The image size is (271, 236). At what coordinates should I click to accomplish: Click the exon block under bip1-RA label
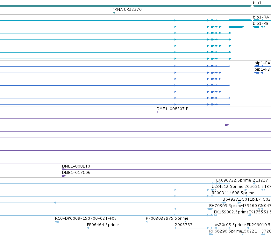point(256,20)
